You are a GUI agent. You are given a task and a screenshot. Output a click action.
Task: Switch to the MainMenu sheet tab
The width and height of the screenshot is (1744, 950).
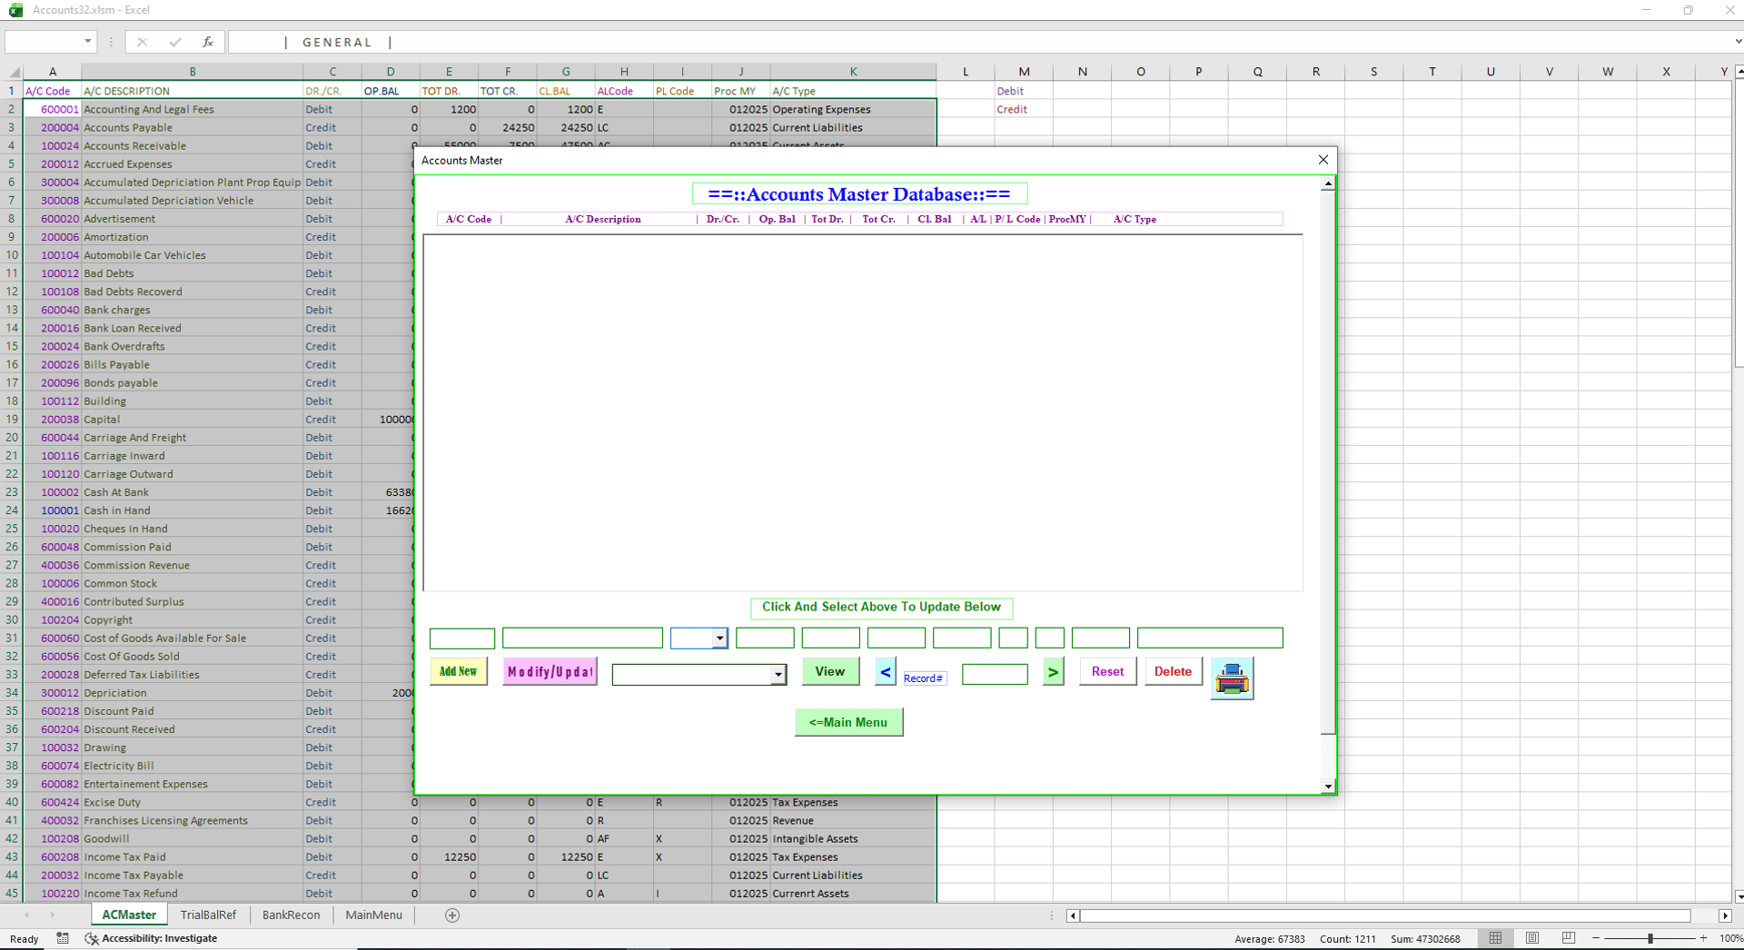pos(374,915)
